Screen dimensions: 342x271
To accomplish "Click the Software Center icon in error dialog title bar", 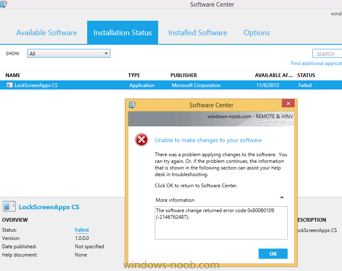I will [x=132, y=105].
